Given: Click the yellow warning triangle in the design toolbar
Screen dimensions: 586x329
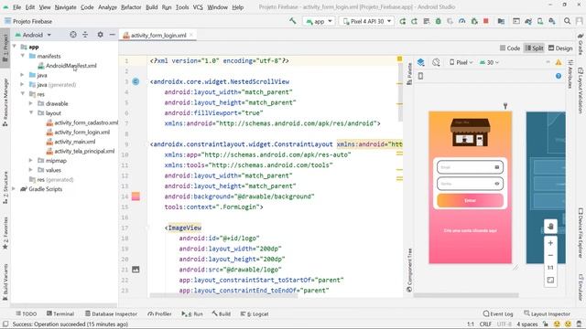Looking at the screenshot, I should 559,62.
